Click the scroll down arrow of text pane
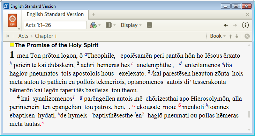Viewport: 255px width, 136px height. (x=249, y=130)
